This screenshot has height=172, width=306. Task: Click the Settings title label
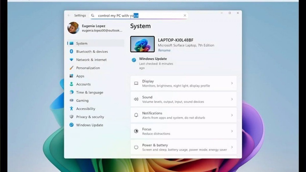pos(80,15)
